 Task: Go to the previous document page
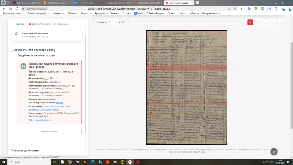(93, 22)
